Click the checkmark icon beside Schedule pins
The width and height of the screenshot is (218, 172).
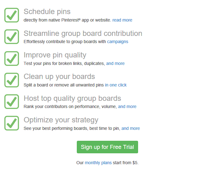click(x=12, y=15)
